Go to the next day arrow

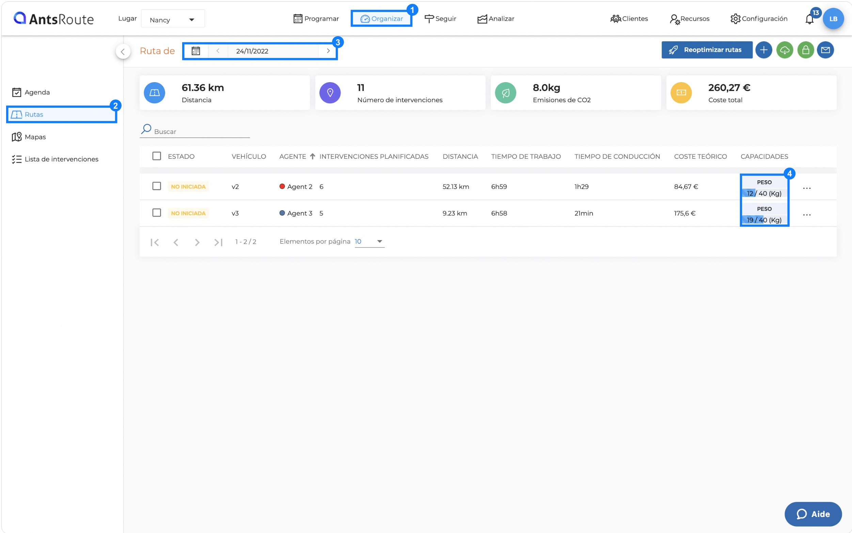[328, 51]
